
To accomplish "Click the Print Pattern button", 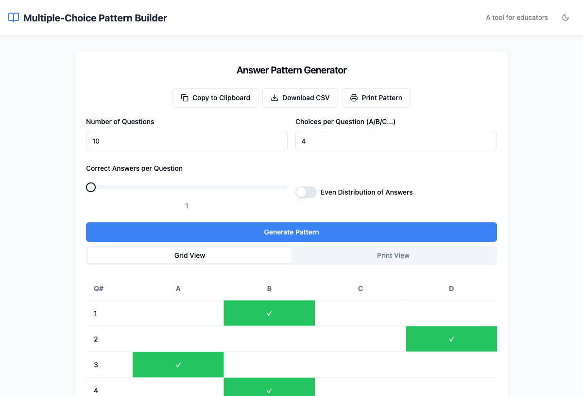I will [x=376, y=98].
